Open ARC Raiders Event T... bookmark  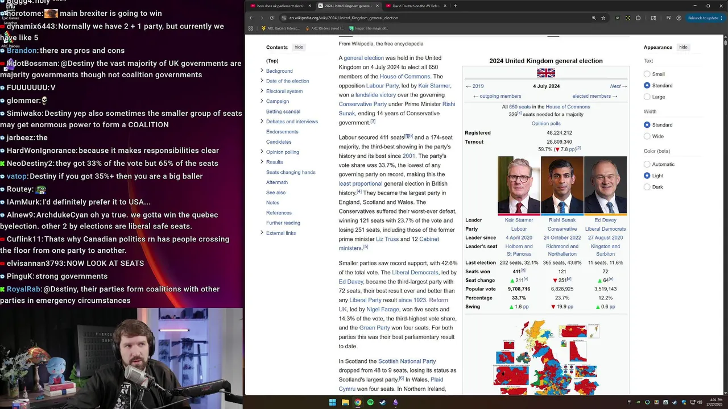click(324, 28)
